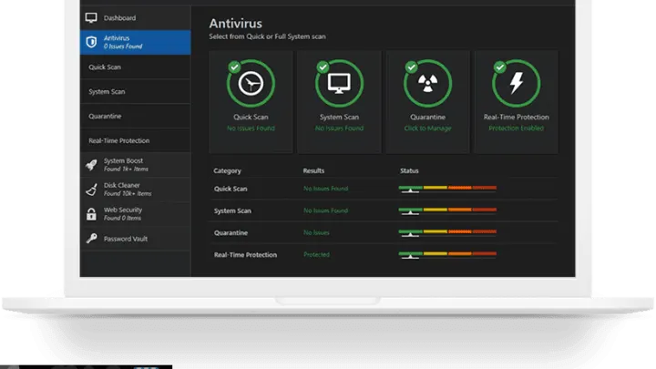Open Real-Time Protection in the sidebar submenu
Screen dimensions: 656x369
click(135, 140)
